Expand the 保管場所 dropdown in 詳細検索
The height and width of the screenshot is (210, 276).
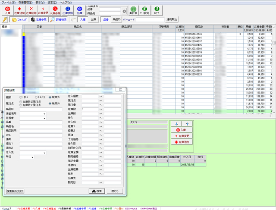[45, 113]
